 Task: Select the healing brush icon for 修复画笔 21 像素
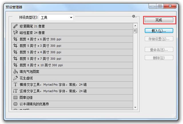tap(15, 26)
